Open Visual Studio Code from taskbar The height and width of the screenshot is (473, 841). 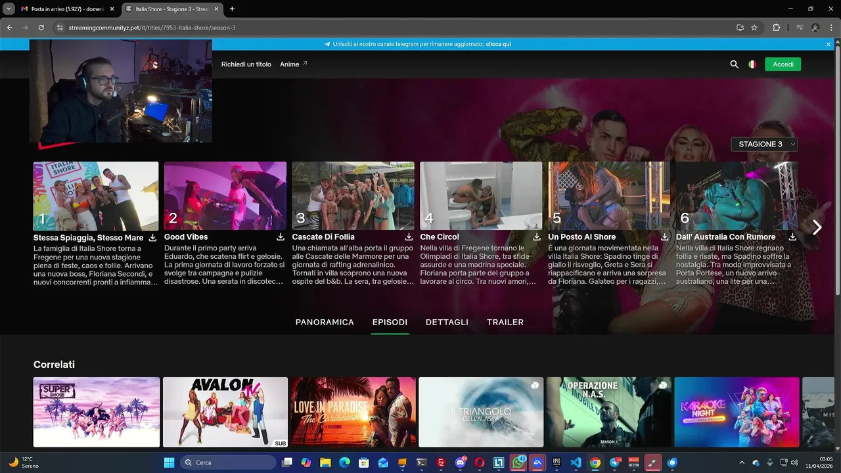point(576,462)
